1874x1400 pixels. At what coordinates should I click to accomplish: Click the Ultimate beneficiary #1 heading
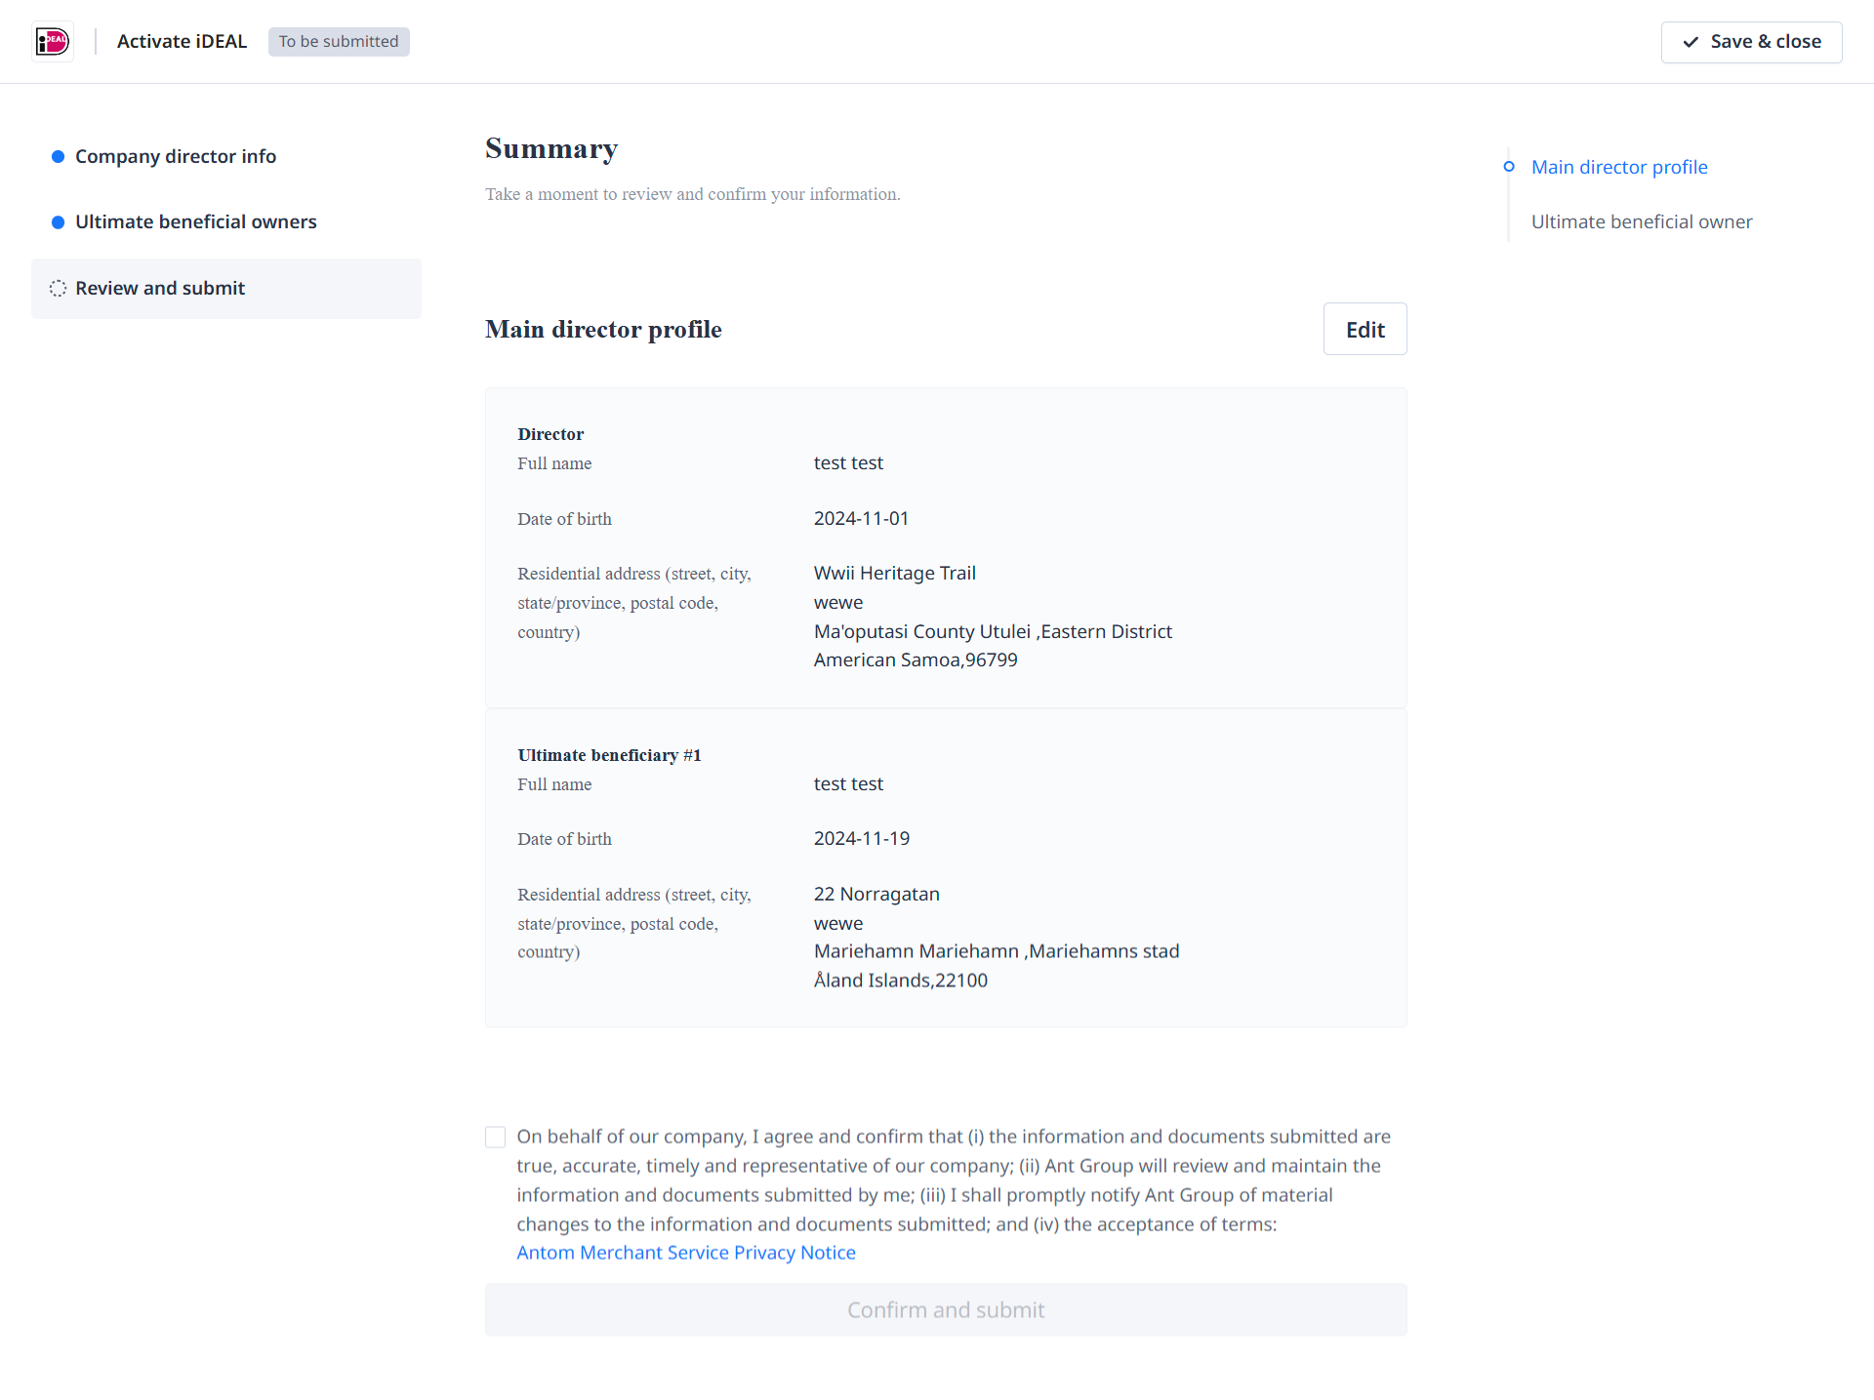[x=609, y=755]
